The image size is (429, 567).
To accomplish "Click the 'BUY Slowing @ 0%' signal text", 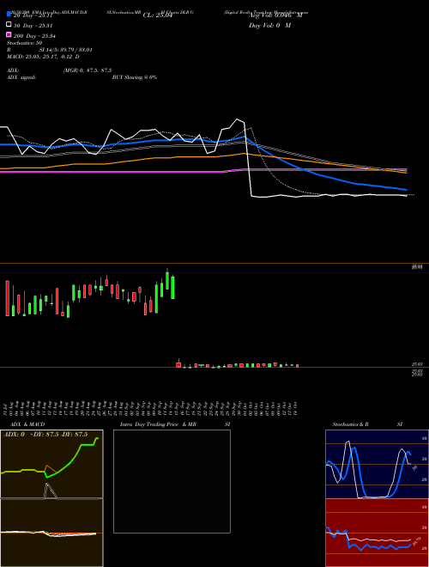I will pyautogui.click(x=135, y=77).
